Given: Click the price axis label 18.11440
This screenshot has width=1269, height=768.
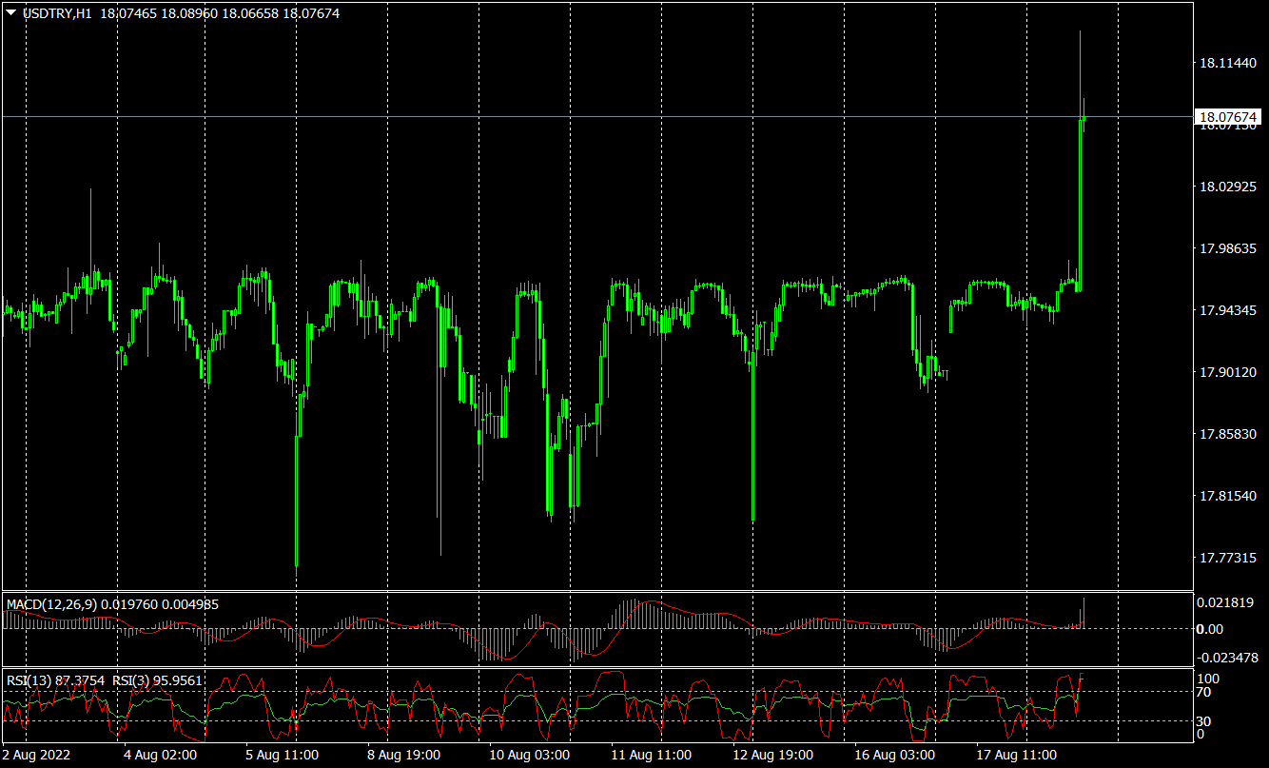Looking at the screenshot, I should [1226, 63].
